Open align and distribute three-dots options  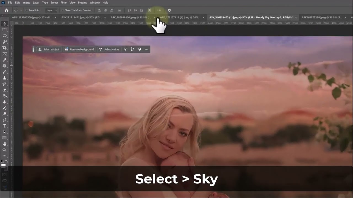pyautogui.click(x=159, y=10)
